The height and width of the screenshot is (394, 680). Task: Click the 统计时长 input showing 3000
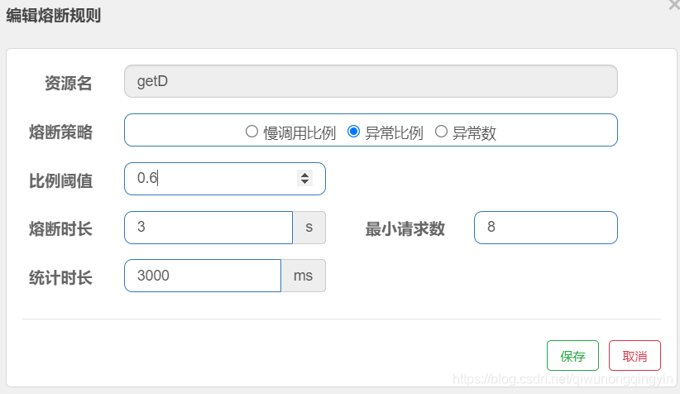(203, 276)
